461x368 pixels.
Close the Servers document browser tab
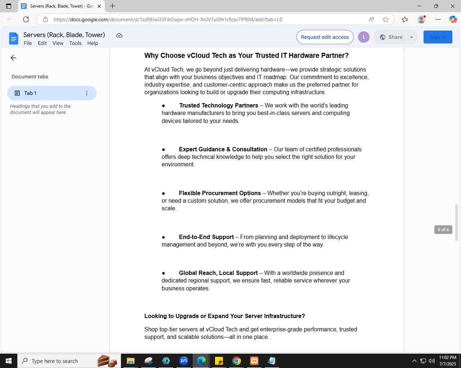click(x=99, y=6)
